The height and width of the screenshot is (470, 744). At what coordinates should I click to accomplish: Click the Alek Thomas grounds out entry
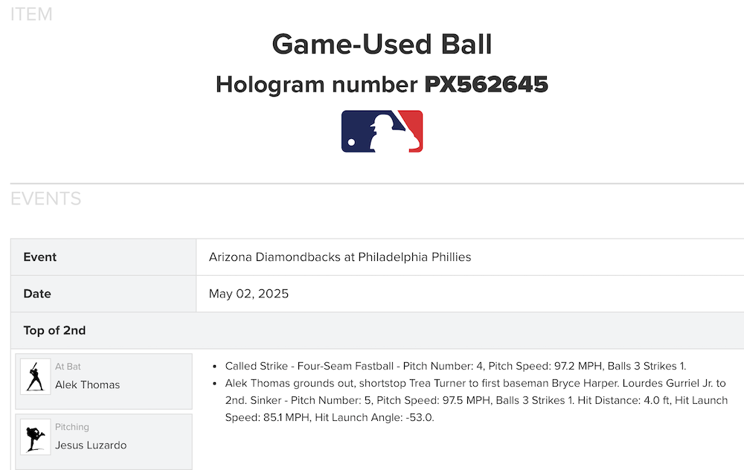coord(476,384)
